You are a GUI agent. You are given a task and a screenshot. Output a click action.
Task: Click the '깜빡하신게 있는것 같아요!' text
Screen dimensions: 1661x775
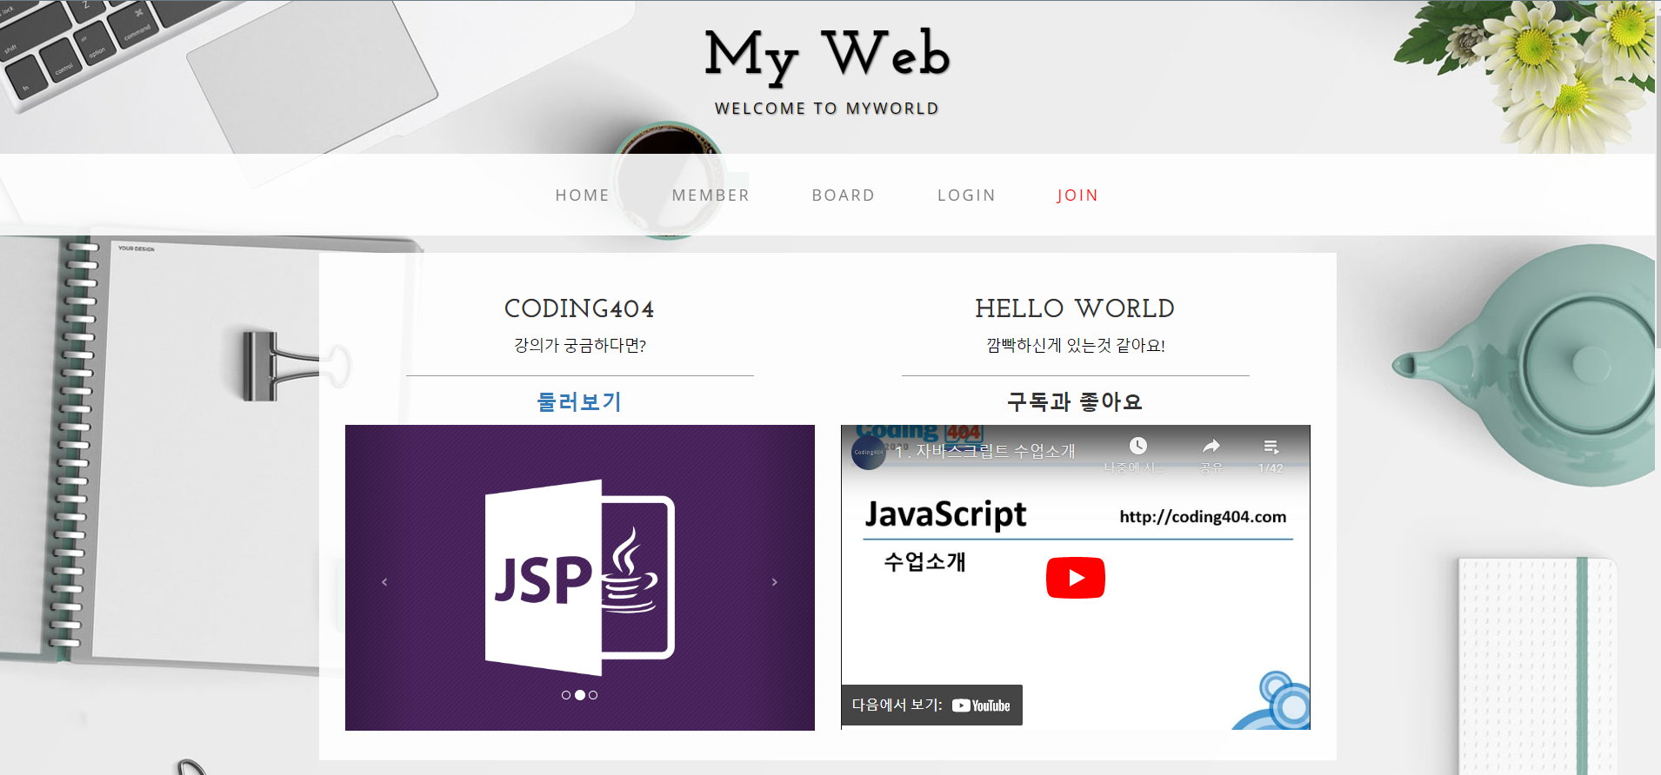1076,345
